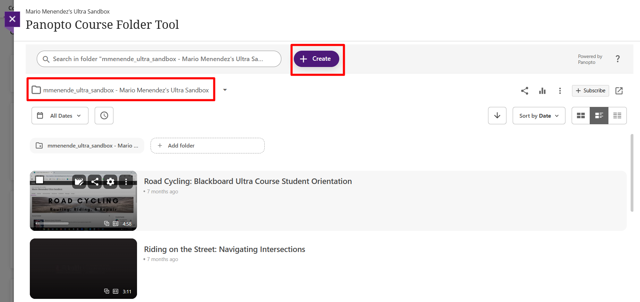Viewport: 640px width, 302px height.
Task: Click the Powered by Panopto text
Action: coord(590,59)
